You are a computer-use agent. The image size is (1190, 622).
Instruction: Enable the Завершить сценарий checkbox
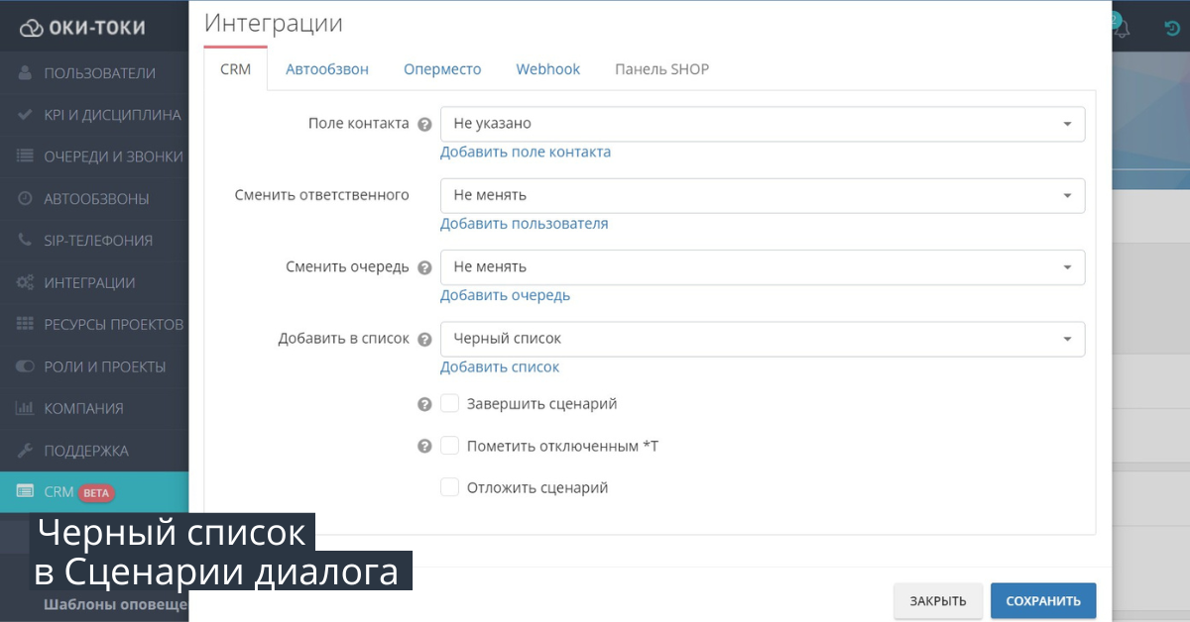point(450,404)
